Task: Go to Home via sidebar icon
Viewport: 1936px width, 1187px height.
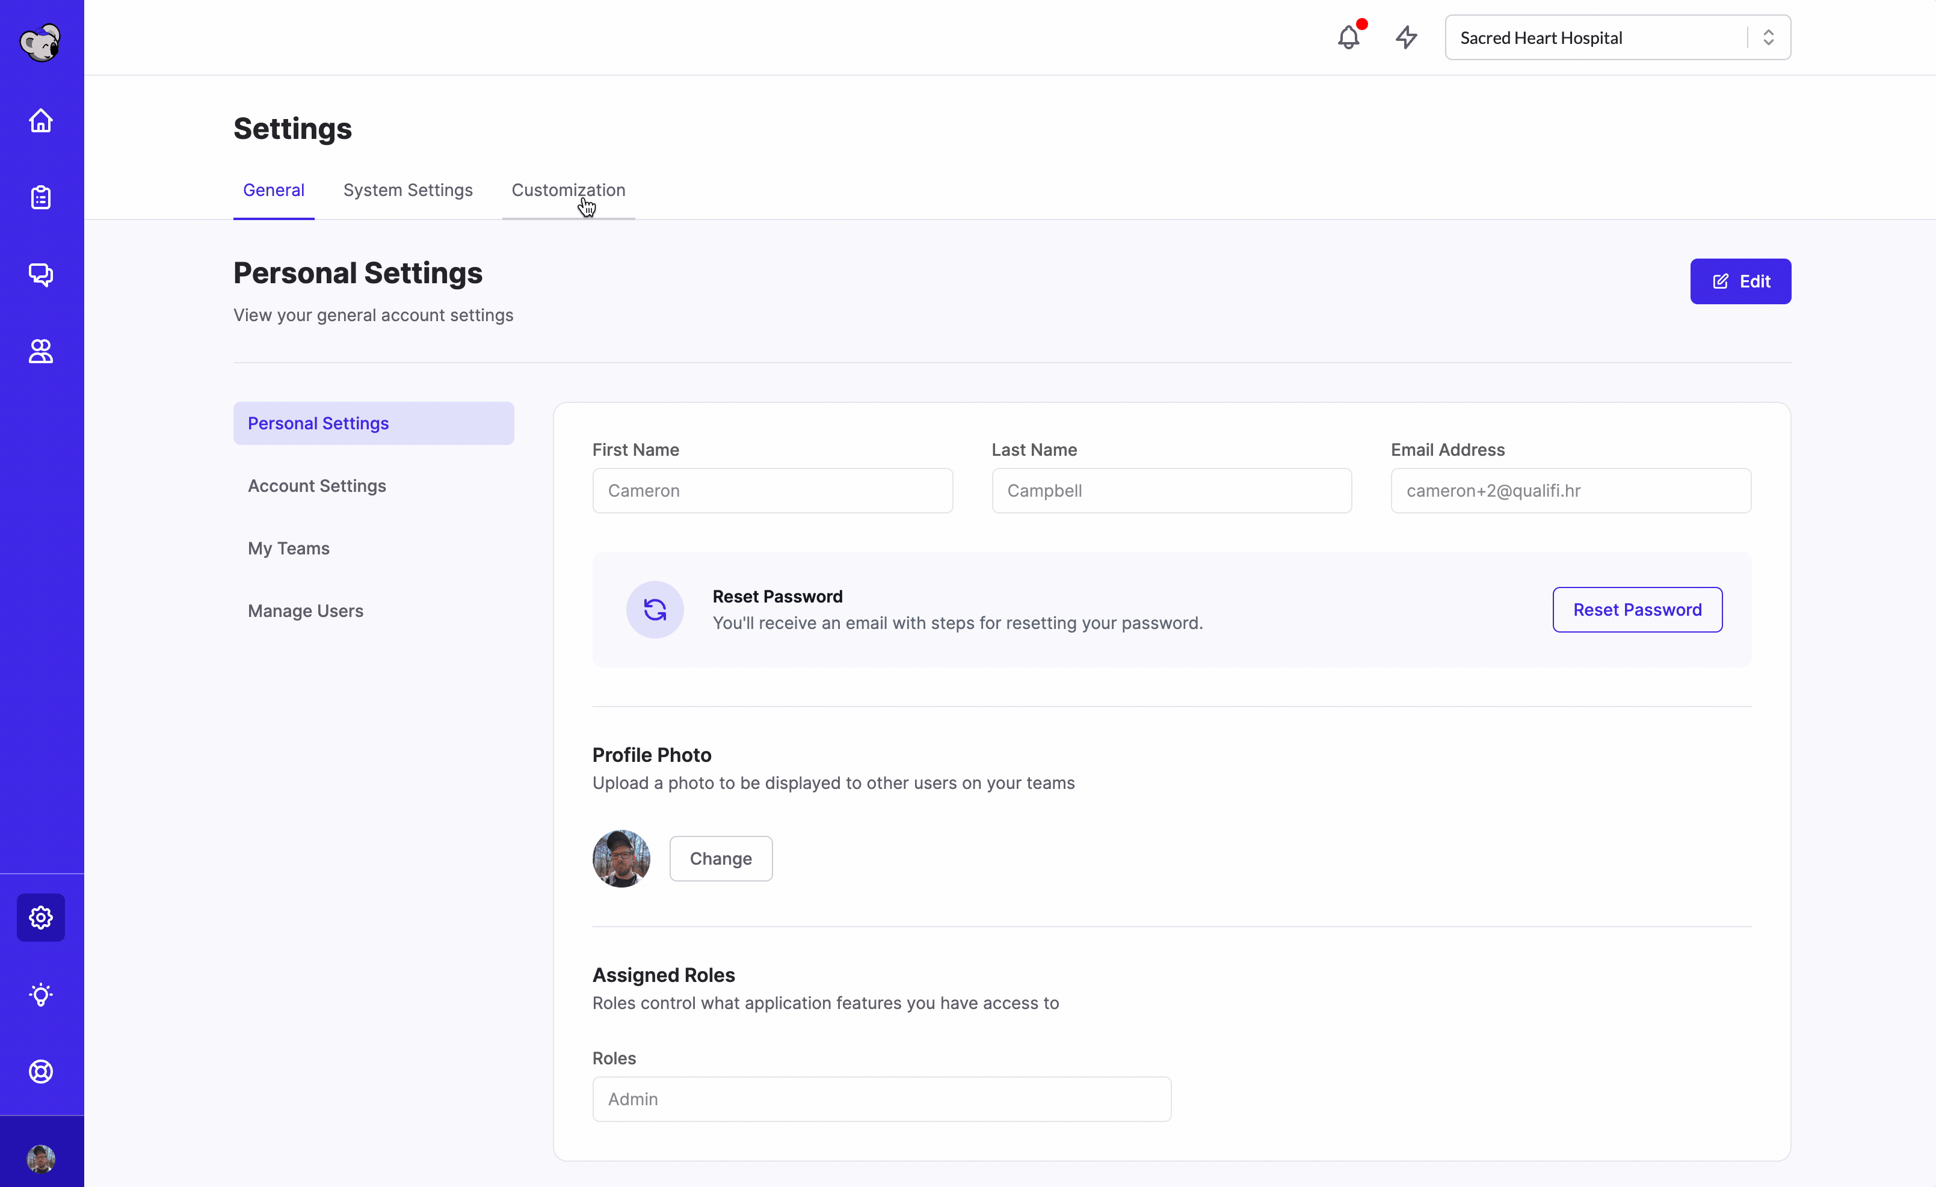Action: click(x=41, y=121)
